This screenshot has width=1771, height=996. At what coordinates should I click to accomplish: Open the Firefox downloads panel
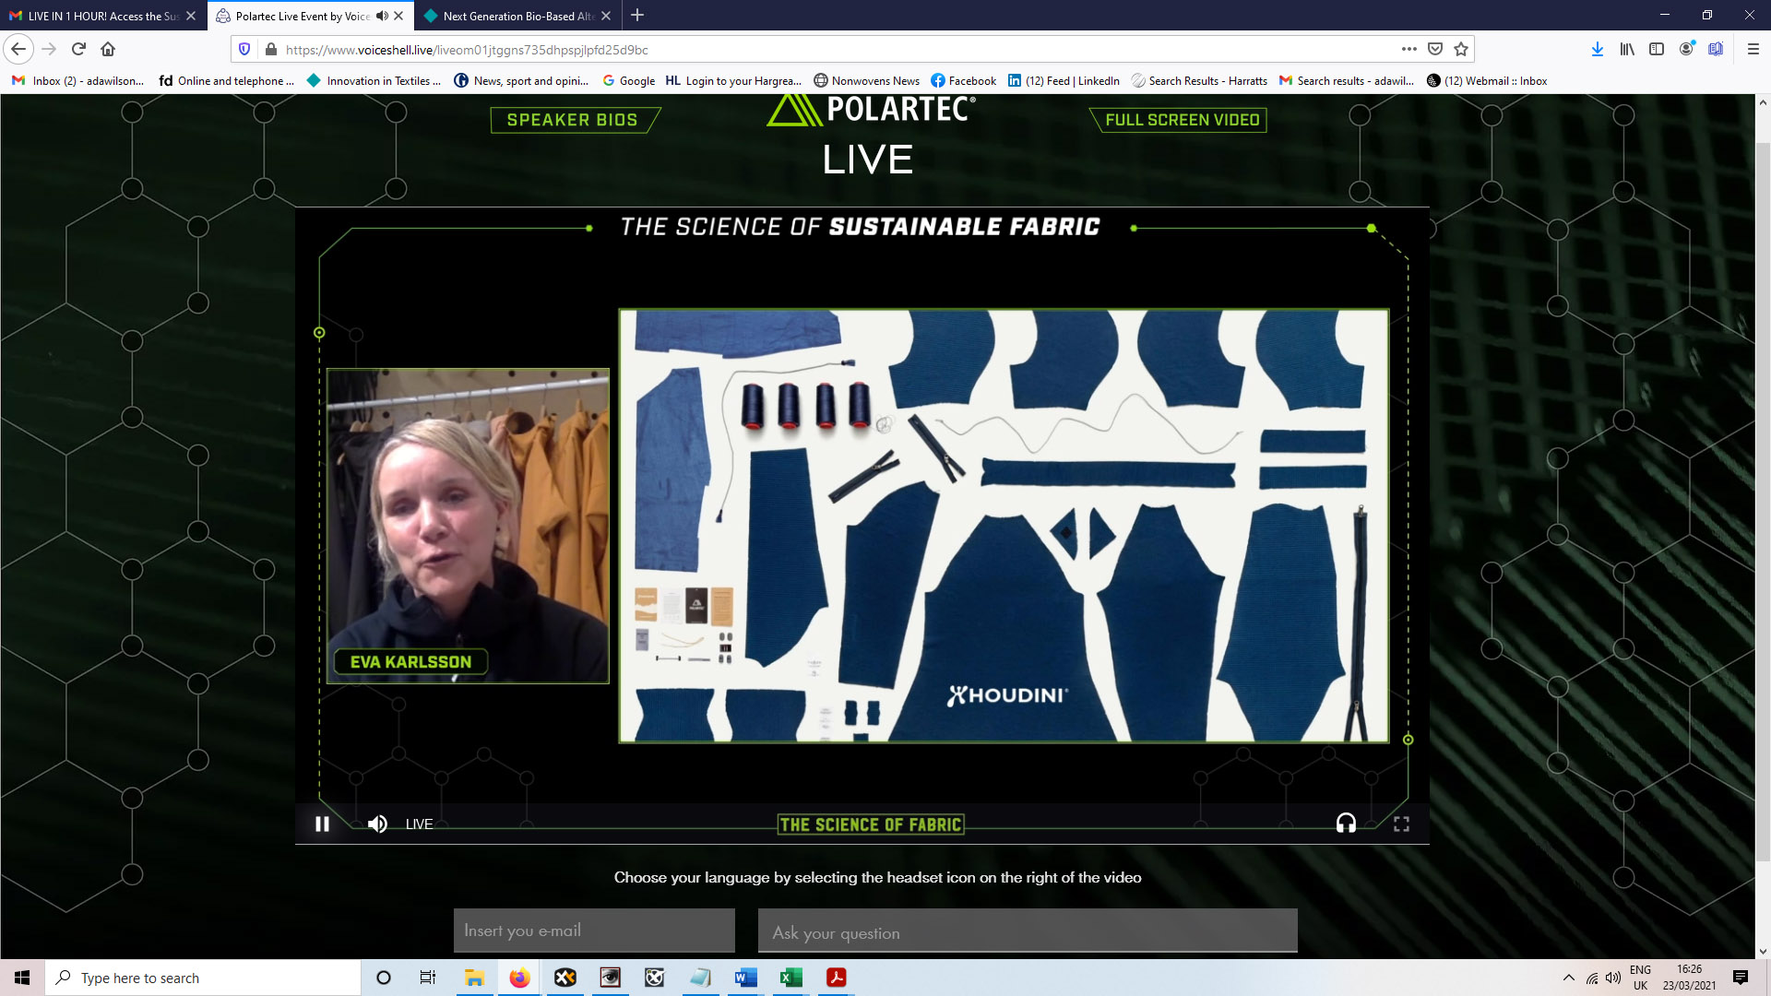click(x=1598, y=49)
